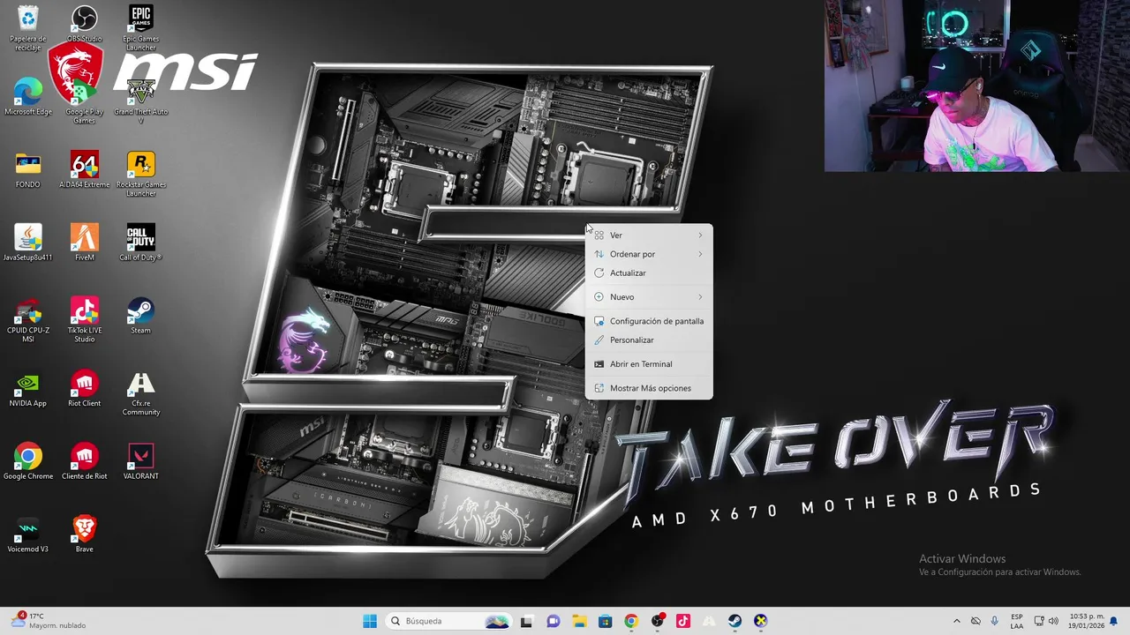Open the weather widget showing 17°C

49,621
